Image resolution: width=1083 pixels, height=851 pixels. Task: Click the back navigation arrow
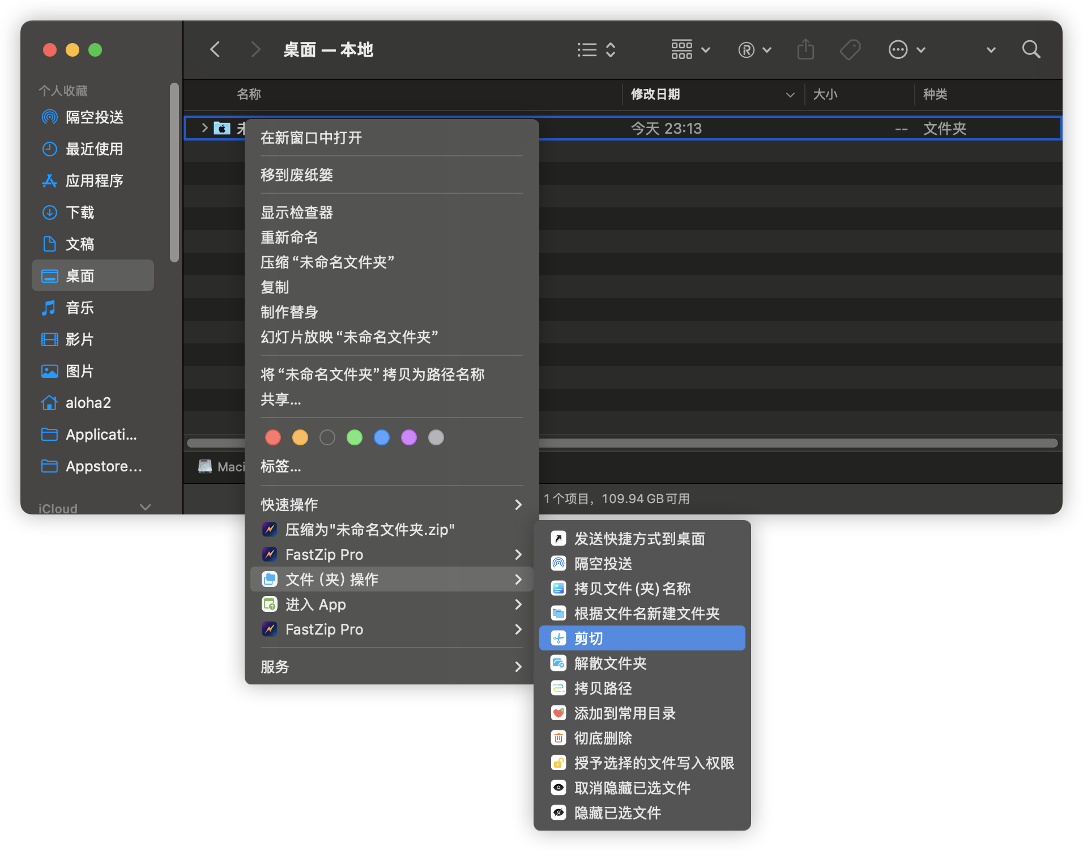coord(215,50)
